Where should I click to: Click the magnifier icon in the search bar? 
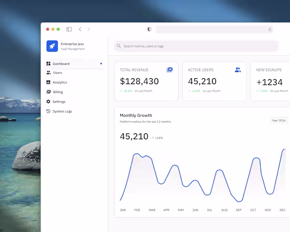119,46
